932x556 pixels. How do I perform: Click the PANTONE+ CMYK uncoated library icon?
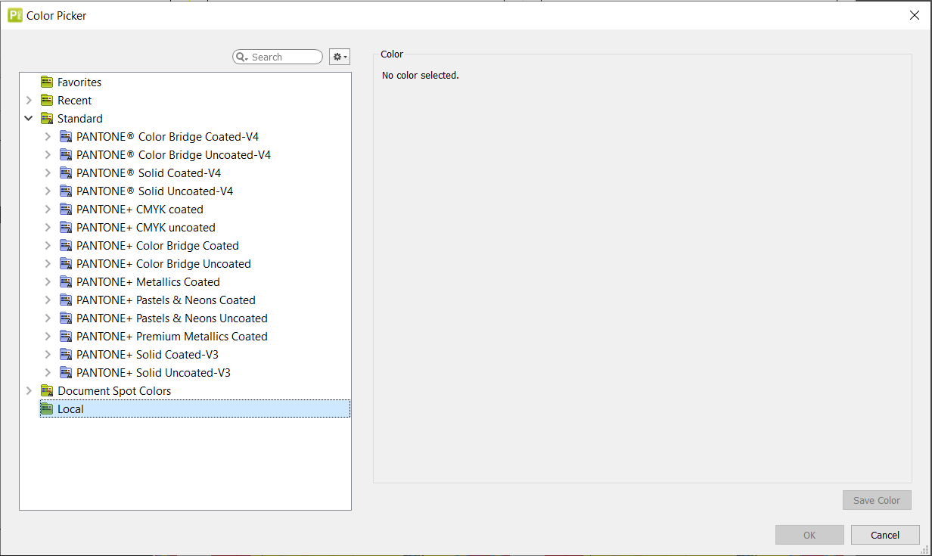click(66, 228)
